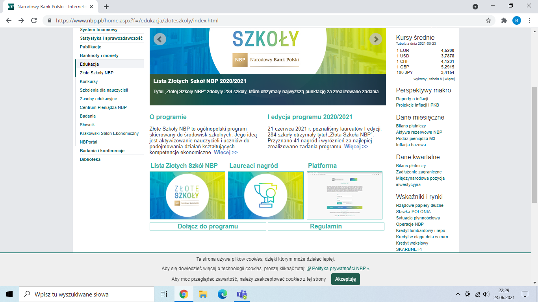Show hidden tray icons chevron

click(458, 294)
